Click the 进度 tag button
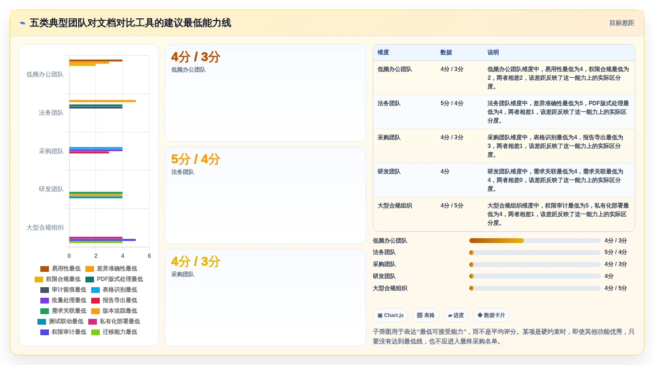This screenshot has width=654, height=365. point(456,315)
